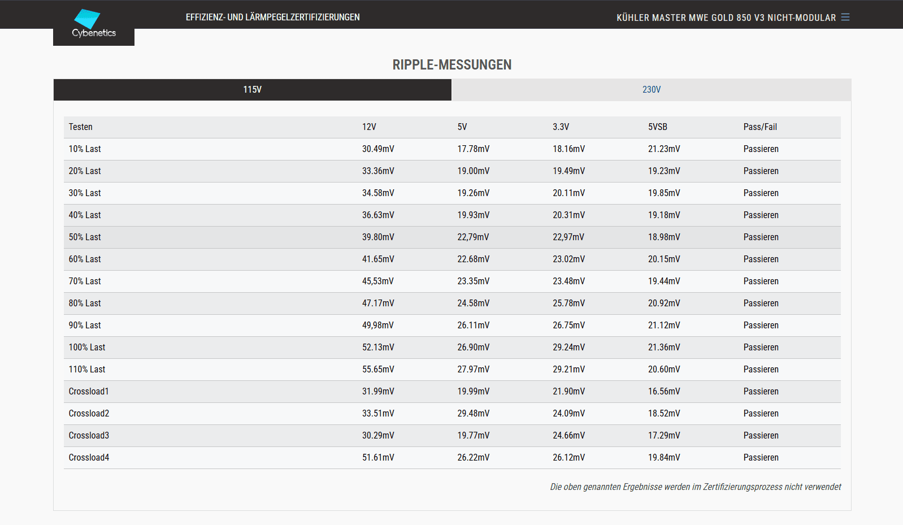Select the Zertifizierungsprozess footnote text

click(695, 487)
